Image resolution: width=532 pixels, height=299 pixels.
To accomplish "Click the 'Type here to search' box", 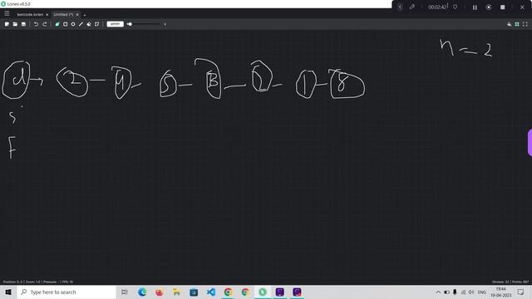I will click(66, 292).
